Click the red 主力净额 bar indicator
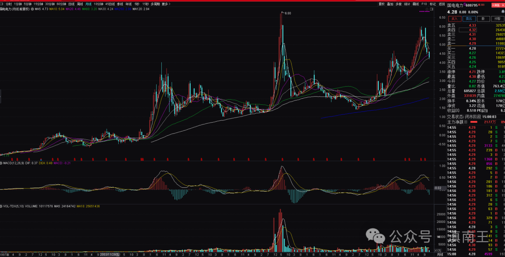This screenshot has height=257, width=505. point(474,122)
